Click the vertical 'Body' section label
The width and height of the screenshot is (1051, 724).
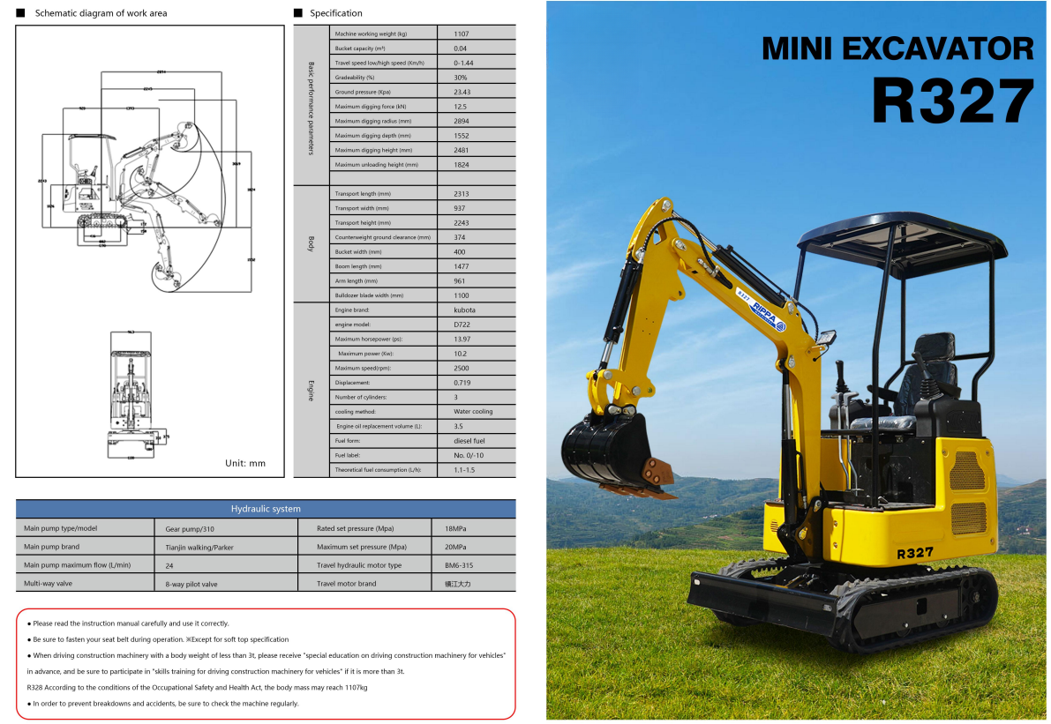(x=311, y=243)
